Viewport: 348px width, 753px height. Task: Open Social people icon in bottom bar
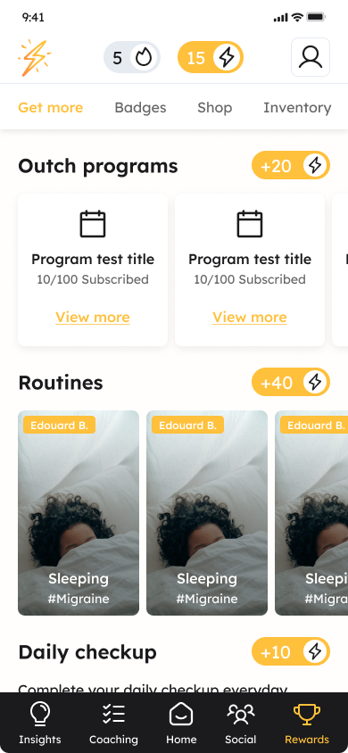pyautogui.click(x=241, y=723)
